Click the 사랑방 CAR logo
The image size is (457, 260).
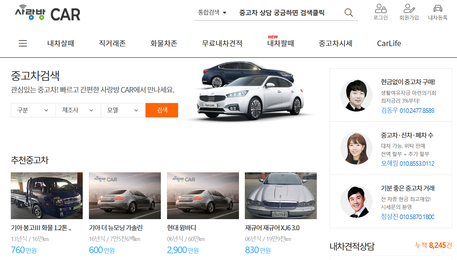pos(48,13)
